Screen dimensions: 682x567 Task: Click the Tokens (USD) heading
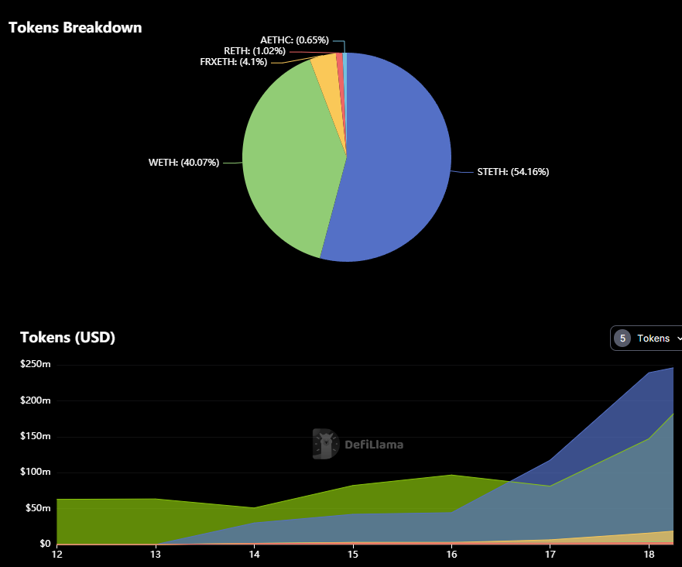(67, 337)
